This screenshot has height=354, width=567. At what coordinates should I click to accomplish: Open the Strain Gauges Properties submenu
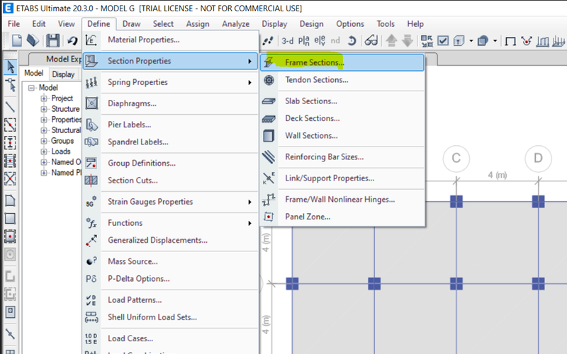(170, 202)
